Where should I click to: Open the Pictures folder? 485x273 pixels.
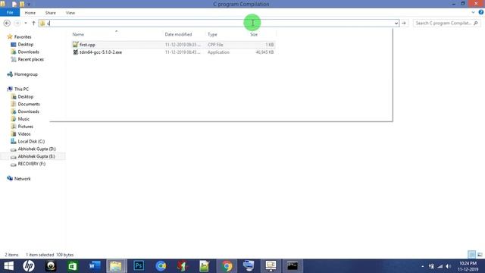tap(25, 127)
